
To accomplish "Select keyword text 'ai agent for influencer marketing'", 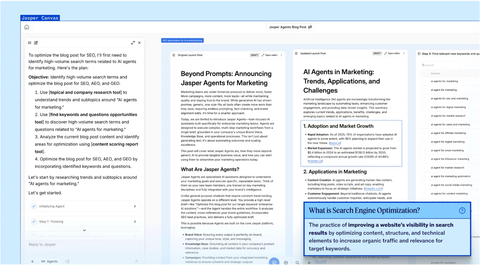I will tap(450, 159).
